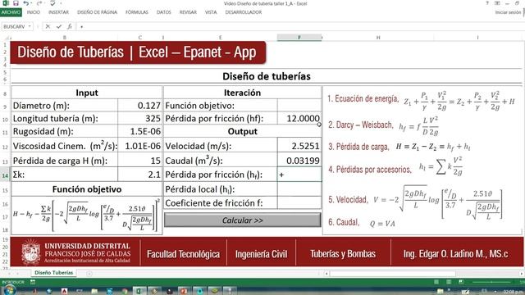Click the Diseño de tuberías title cell
Screen dimensions: 525x295
(267, 76)
